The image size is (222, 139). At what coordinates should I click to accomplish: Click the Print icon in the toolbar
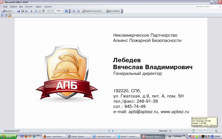click(x=22, y=11)
